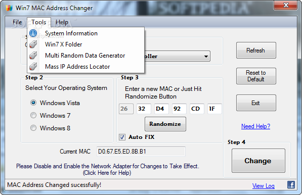Click the Current MAC field D0.67.E5.ED.8B.B1

pyautogui.click(x=141, y=152)
